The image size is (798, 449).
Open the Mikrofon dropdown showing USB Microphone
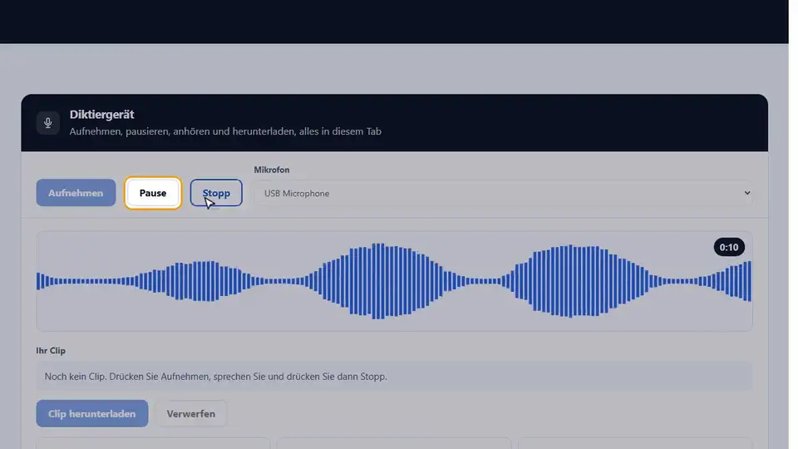tap(503, 194)
